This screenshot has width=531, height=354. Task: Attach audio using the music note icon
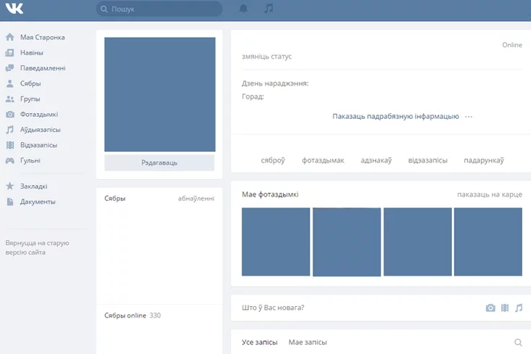pyautogui.click(x=519, y=308)
